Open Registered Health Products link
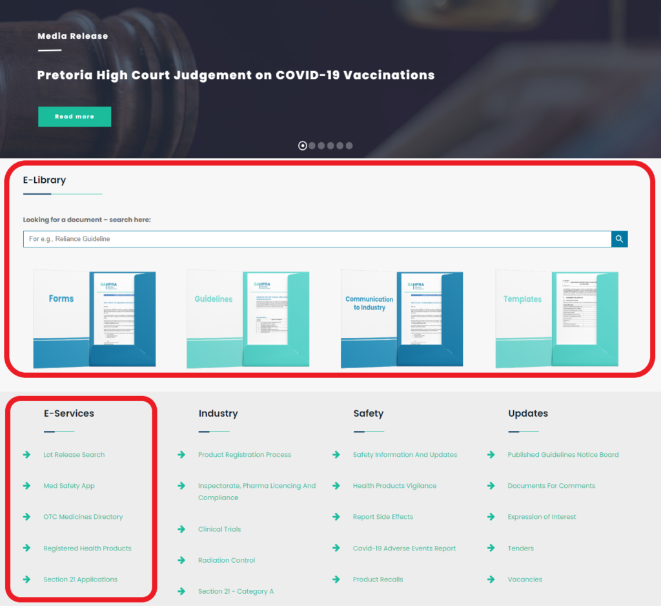Screen dimensions: 661x606 coord(87,549)
